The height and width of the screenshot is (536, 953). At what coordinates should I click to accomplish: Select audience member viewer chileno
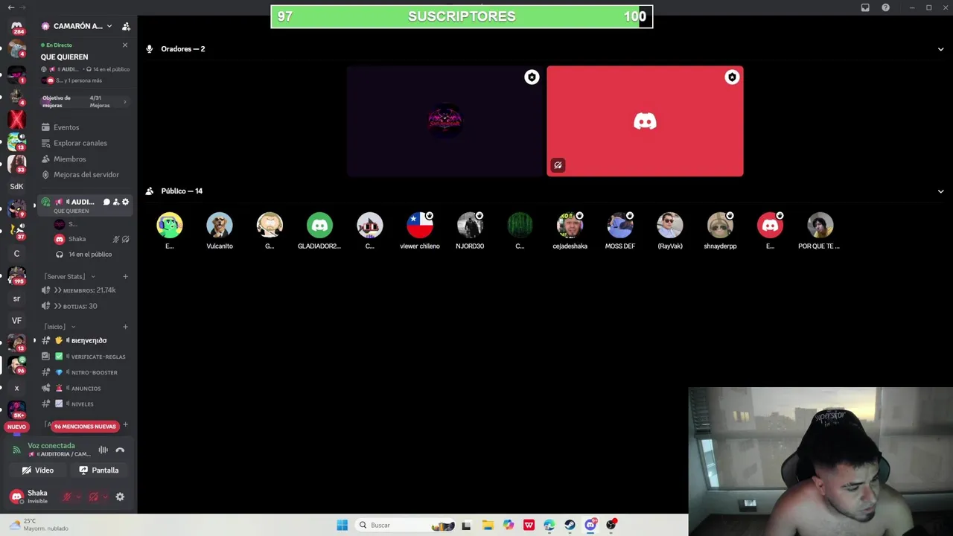tap(420, 230)
